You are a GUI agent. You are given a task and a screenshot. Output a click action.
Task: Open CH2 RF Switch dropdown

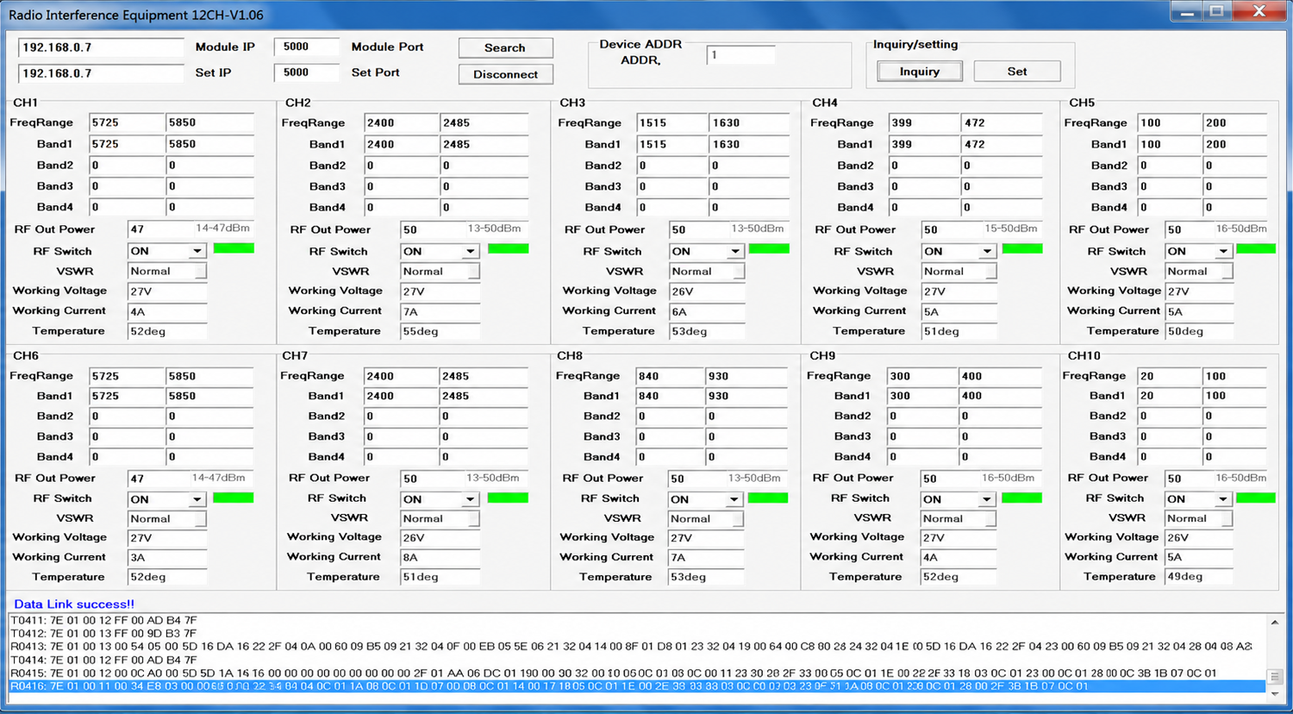pos(470,251)
